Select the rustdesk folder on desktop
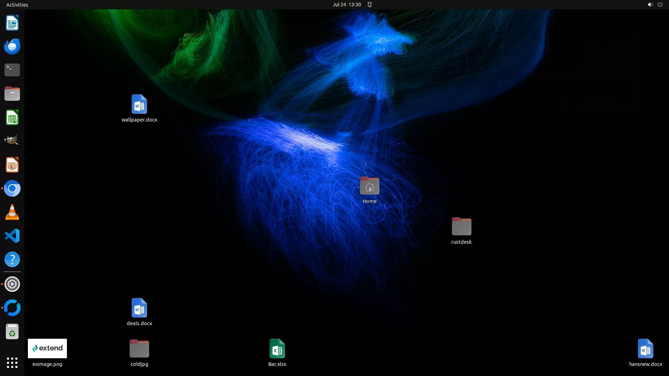Viewport: 669px width, 376px height. click(461, 227)
